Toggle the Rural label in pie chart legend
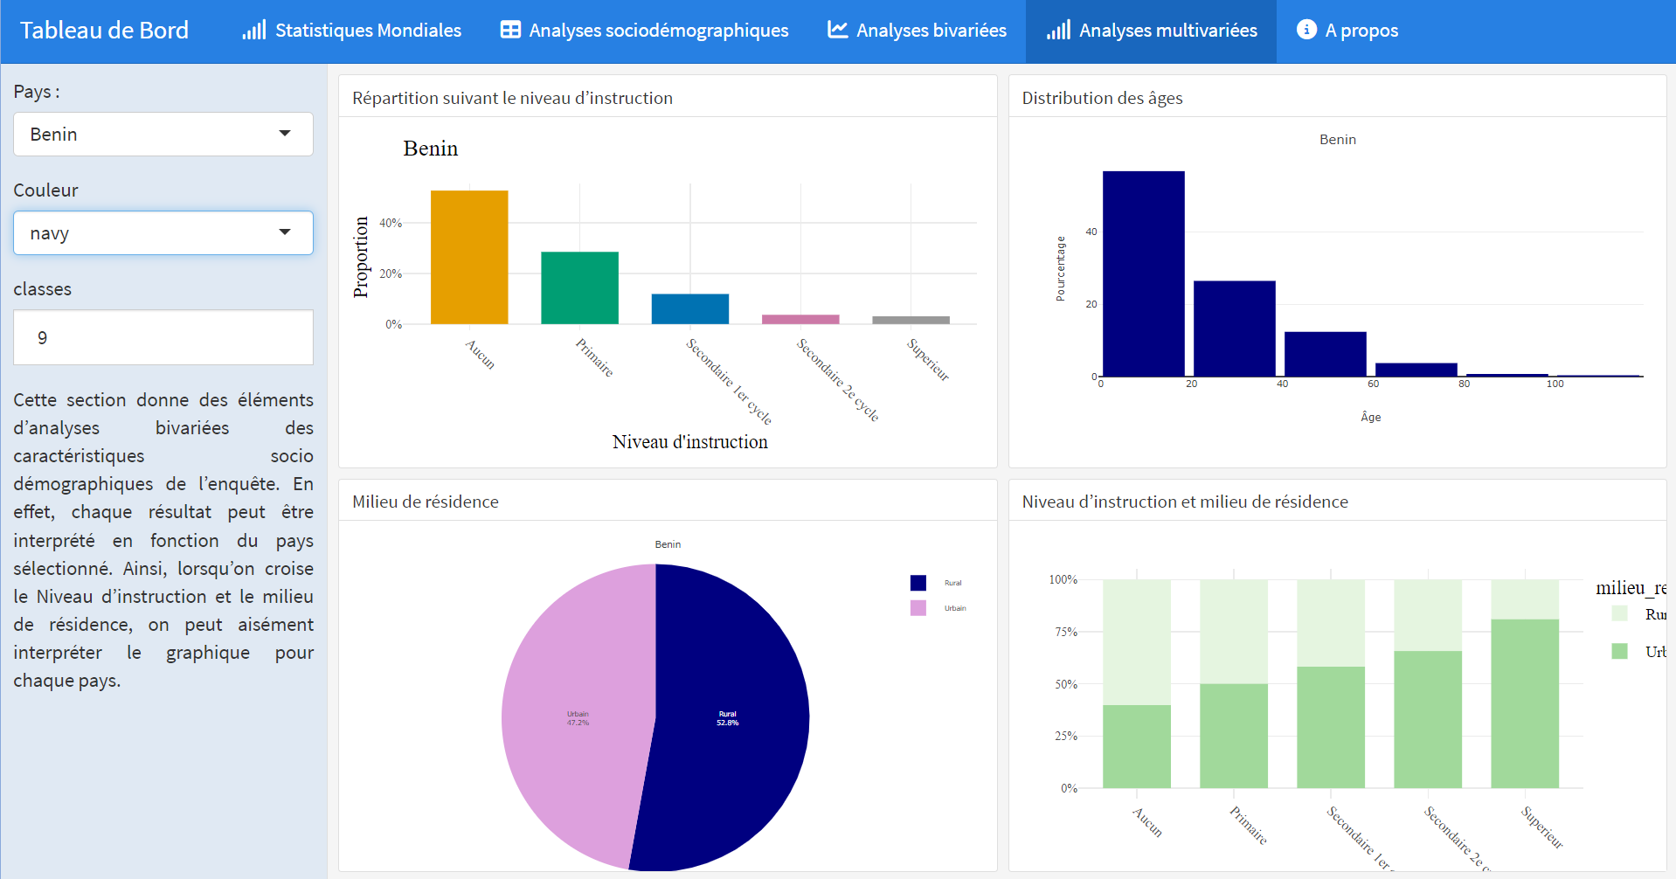Image resolution: width=1676 pixels, height=879 pixels. coord(952,583)
